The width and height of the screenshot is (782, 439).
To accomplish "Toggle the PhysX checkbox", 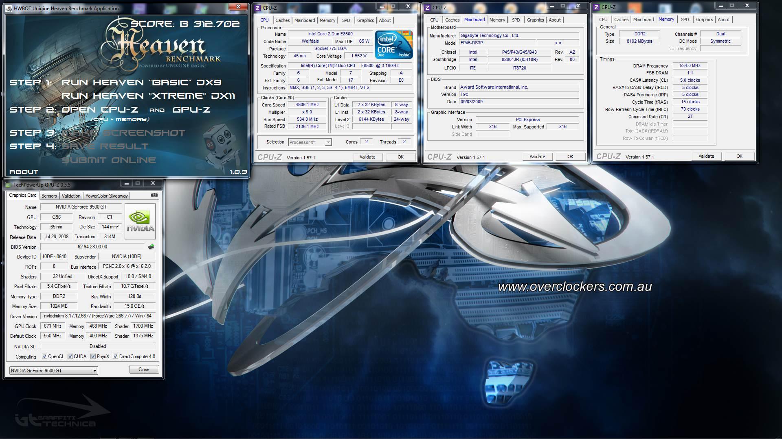I will (x=93, y=356).
